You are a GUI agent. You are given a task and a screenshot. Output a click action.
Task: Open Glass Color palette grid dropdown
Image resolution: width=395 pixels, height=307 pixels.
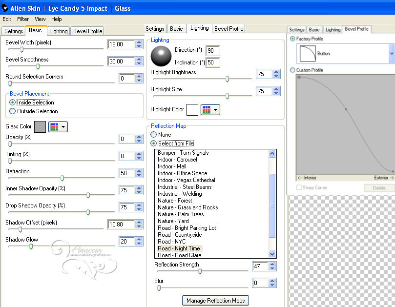tap(58, 127)
